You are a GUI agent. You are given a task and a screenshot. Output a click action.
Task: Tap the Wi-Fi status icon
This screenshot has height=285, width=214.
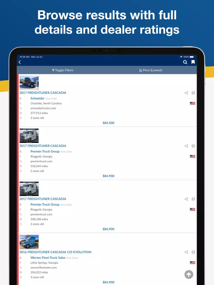click(181, 57)
